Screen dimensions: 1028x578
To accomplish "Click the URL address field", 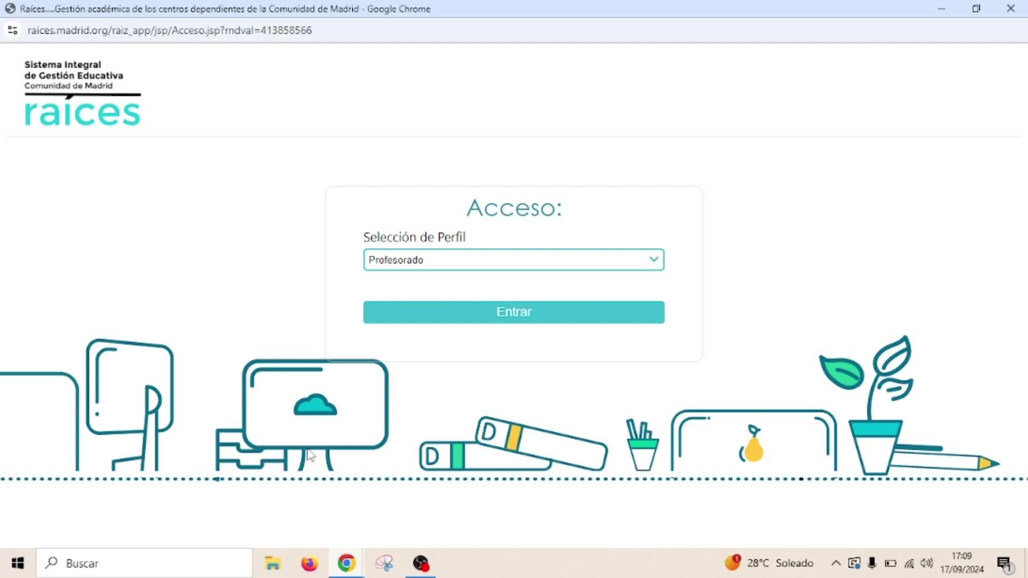I will 169,31.
